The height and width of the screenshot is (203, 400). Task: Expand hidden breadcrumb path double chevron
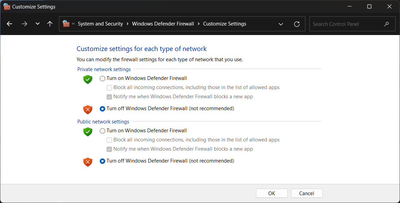(x=73, y=24)
